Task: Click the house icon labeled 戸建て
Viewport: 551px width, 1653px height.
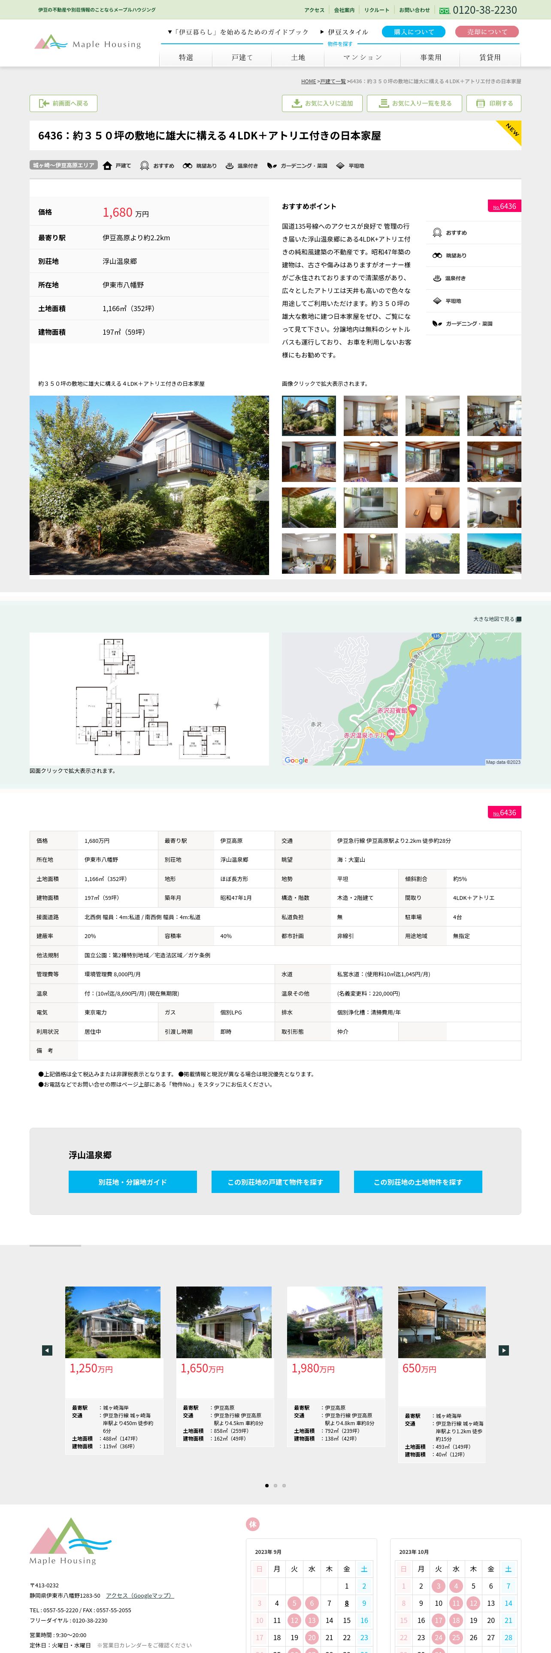Action: (x=107, y=166)
